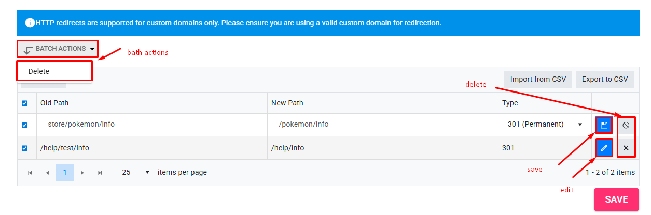Go to last page pager icon
Image resolution: width=651 pixels, height=215 pixels.
click(100, 173)
